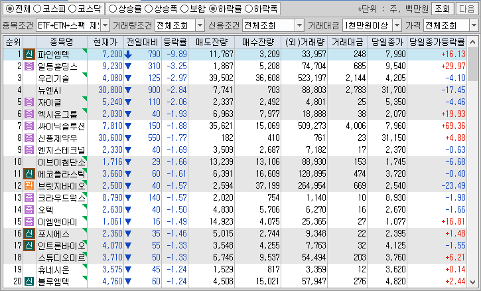Image resolution: width=481 pixels, height=291 pixels.
Task: Select the 하락폭 radio button
Action: tap(249, 9)
